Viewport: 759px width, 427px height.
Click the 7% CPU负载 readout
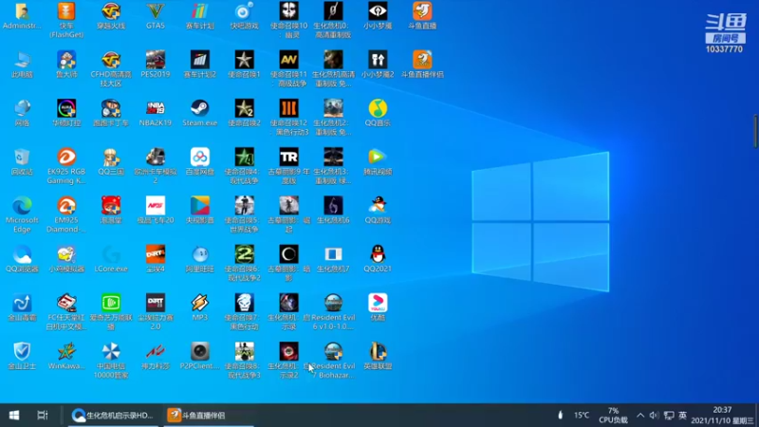point(613,415)
